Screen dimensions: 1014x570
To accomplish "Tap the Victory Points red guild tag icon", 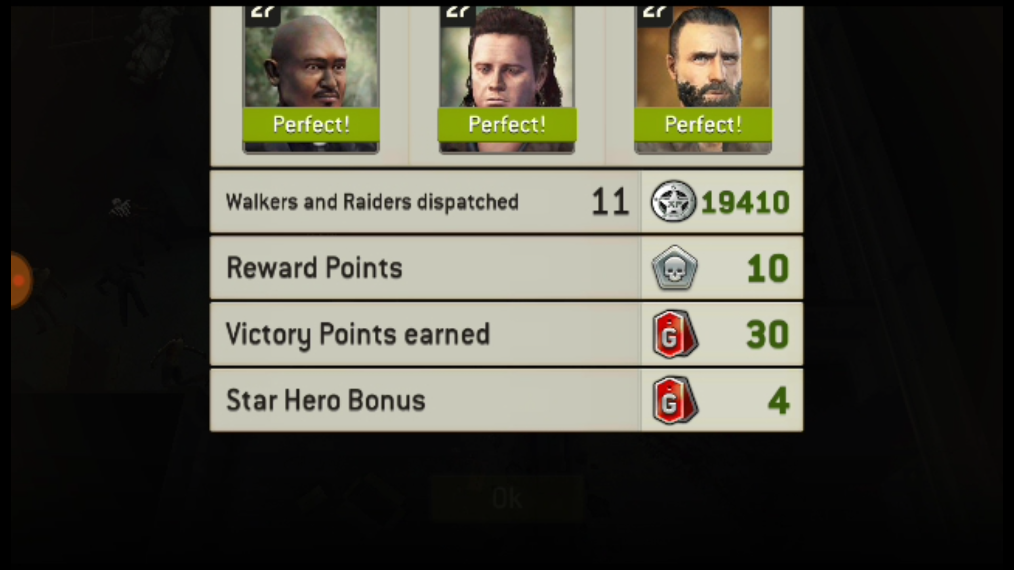I will [x=675, y=334].
